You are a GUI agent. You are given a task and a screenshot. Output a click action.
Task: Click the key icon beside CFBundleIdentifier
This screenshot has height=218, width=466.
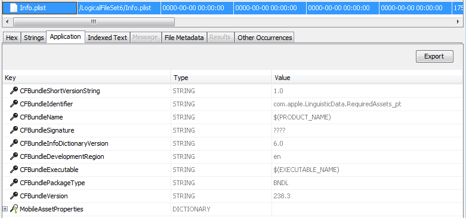tap(14, 104)
